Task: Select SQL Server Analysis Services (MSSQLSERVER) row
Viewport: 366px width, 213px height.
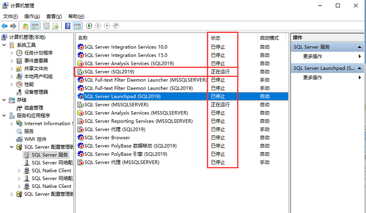Action: pyautogui.click(x=182, y=113)
